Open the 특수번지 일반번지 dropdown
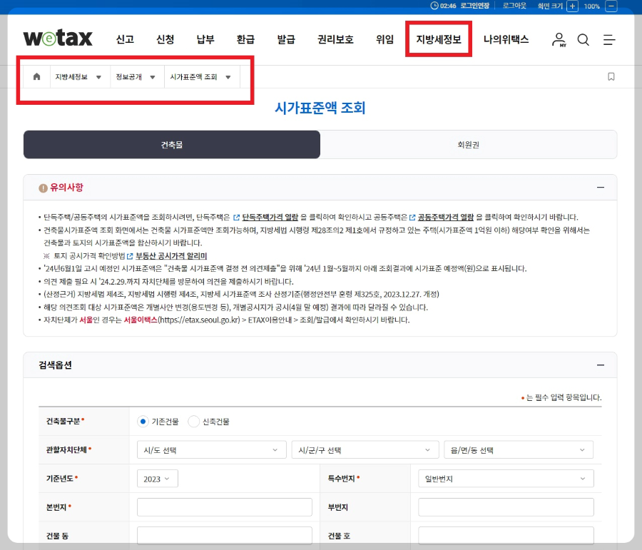 (x=506, y=478)
